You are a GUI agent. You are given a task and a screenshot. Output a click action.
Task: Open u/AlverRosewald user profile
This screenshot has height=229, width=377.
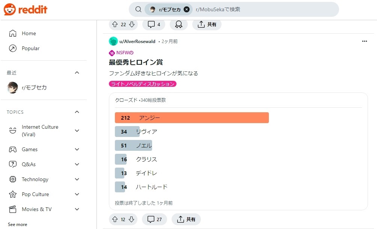click(137, 42)
